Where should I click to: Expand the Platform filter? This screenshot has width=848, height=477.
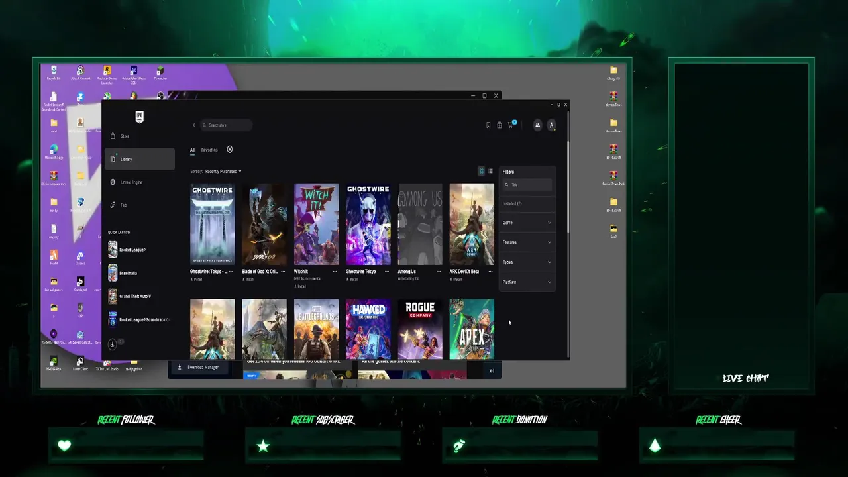(527, 282)
